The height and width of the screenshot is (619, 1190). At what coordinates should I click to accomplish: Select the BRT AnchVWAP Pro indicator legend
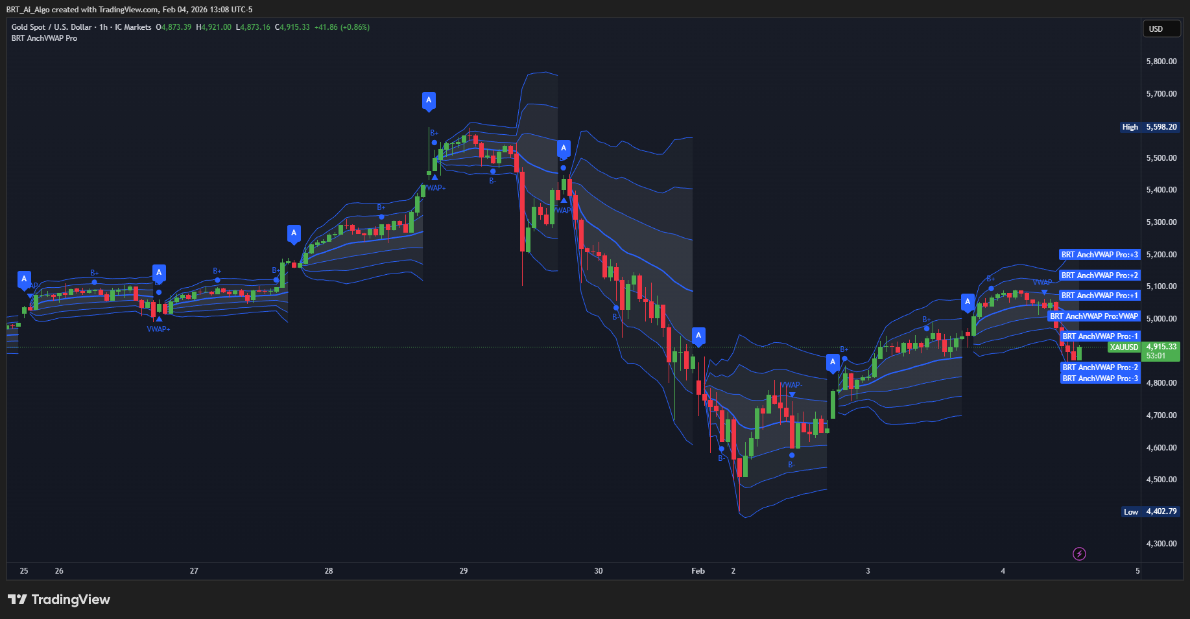pyautogui.click(x=43, y=38)
